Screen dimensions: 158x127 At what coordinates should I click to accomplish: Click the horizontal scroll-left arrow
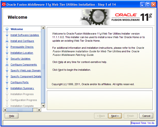tap(5, 110)
